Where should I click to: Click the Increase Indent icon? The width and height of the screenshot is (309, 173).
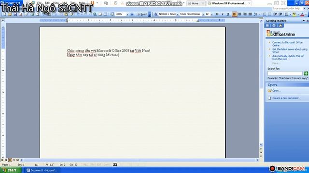[x=281, y=14]
